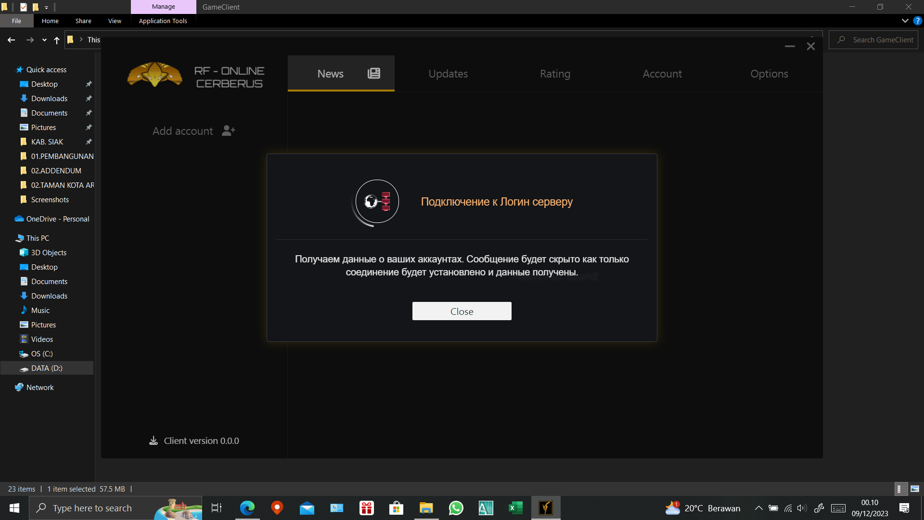Screen dimensions: 924x520
Task: Open the View ribbon tab
Action: click(115, 21)
